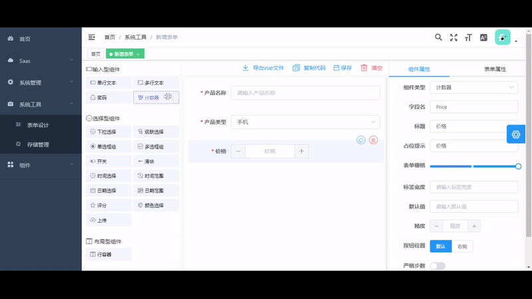Open 存储管理 in the sidebar
532x299 pixels.
pyautogui.click(x=37, y=144)
